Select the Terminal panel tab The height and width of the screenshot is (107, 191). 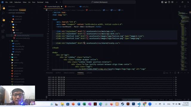click(81, 73)
